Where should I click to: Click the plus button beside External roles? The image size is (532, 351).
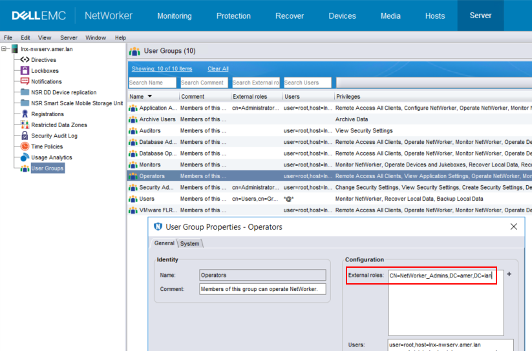(x=509, y=274)
